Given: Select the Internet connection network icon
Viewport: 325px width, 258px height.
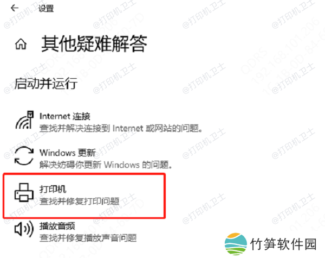Looking at the screenshot, I should click(x=24, y=120).
